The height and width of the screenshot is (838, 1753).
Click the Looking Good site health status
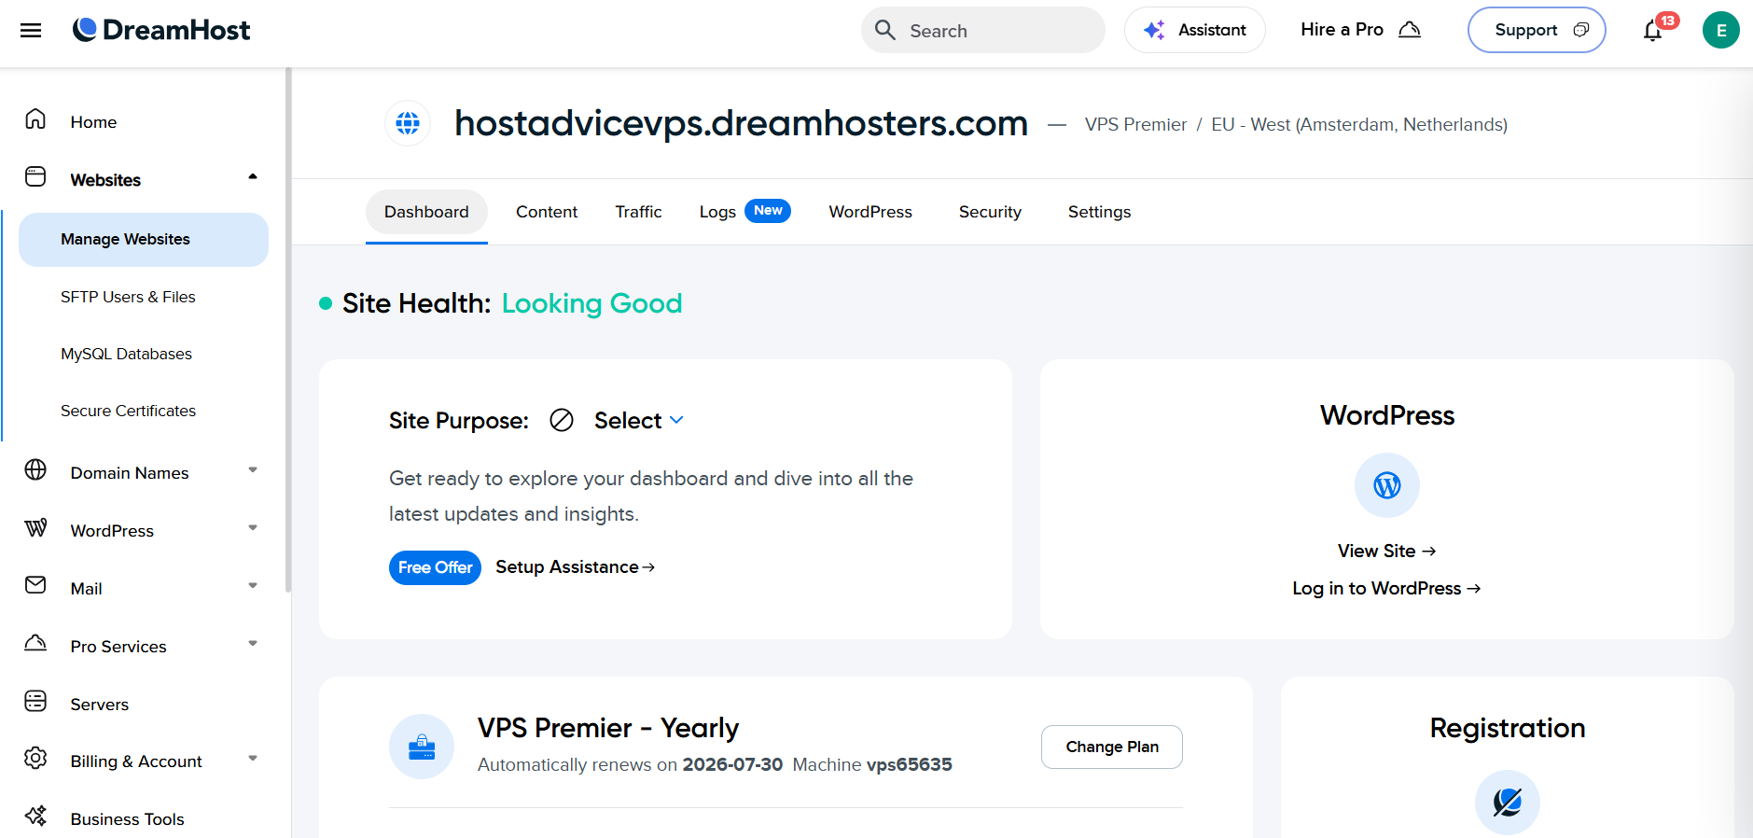pyautogui.click(x=591, y=304)
